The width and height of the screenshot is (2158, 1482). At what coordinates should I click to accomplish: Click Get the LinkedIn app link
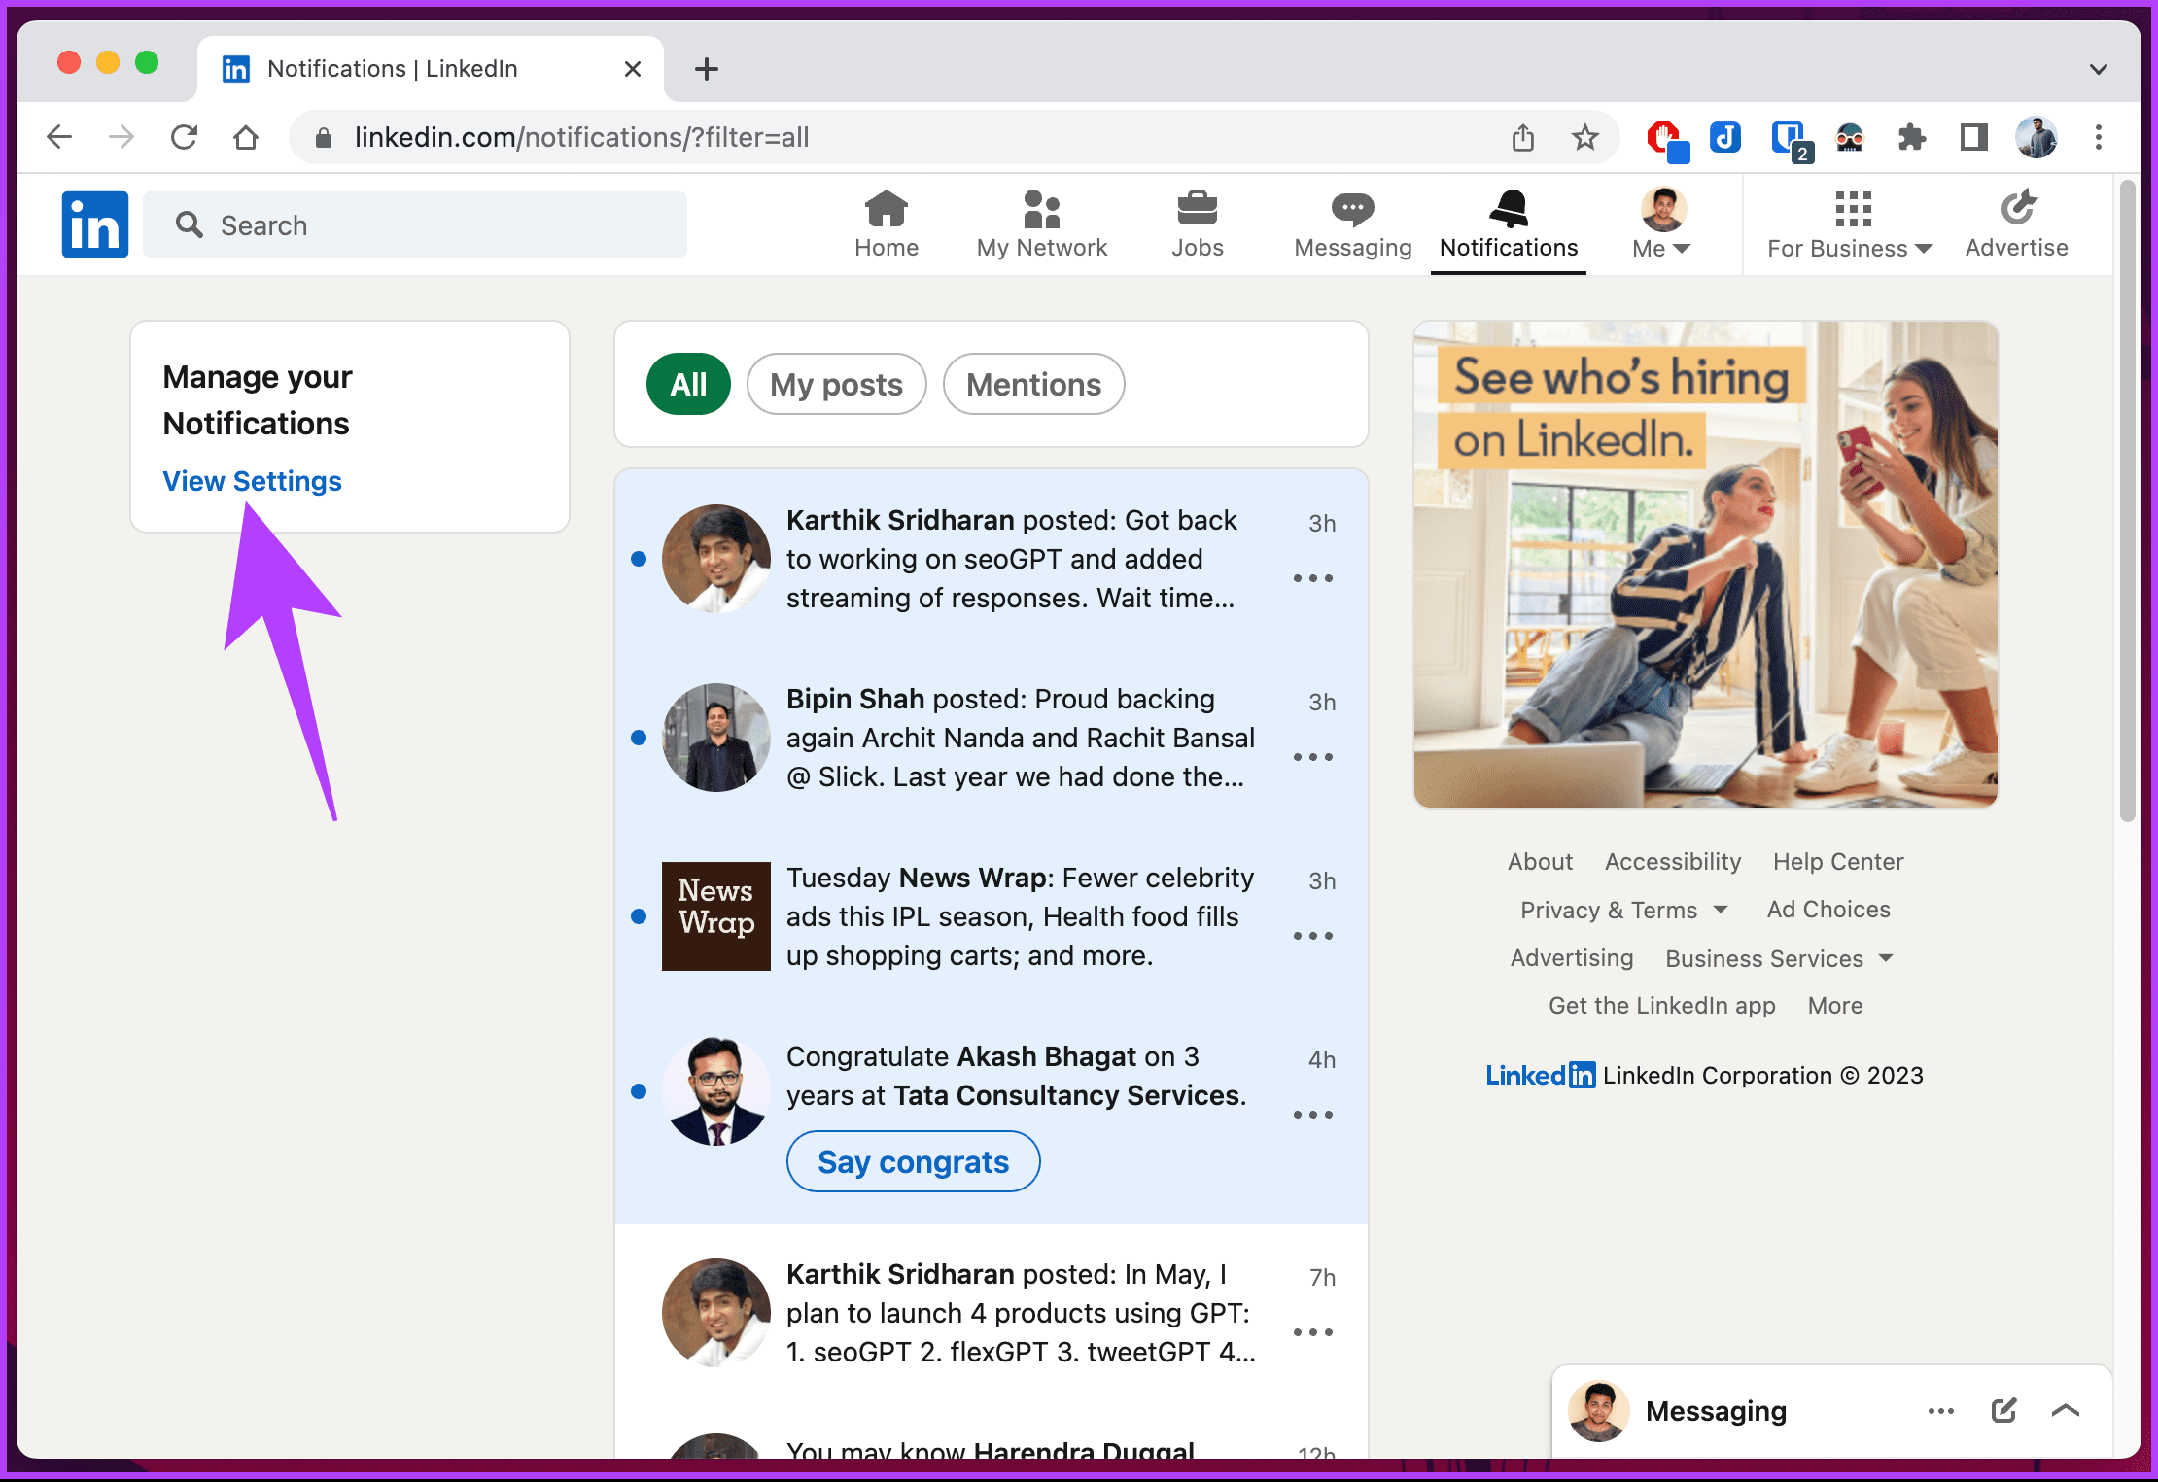[1661, 1006]
